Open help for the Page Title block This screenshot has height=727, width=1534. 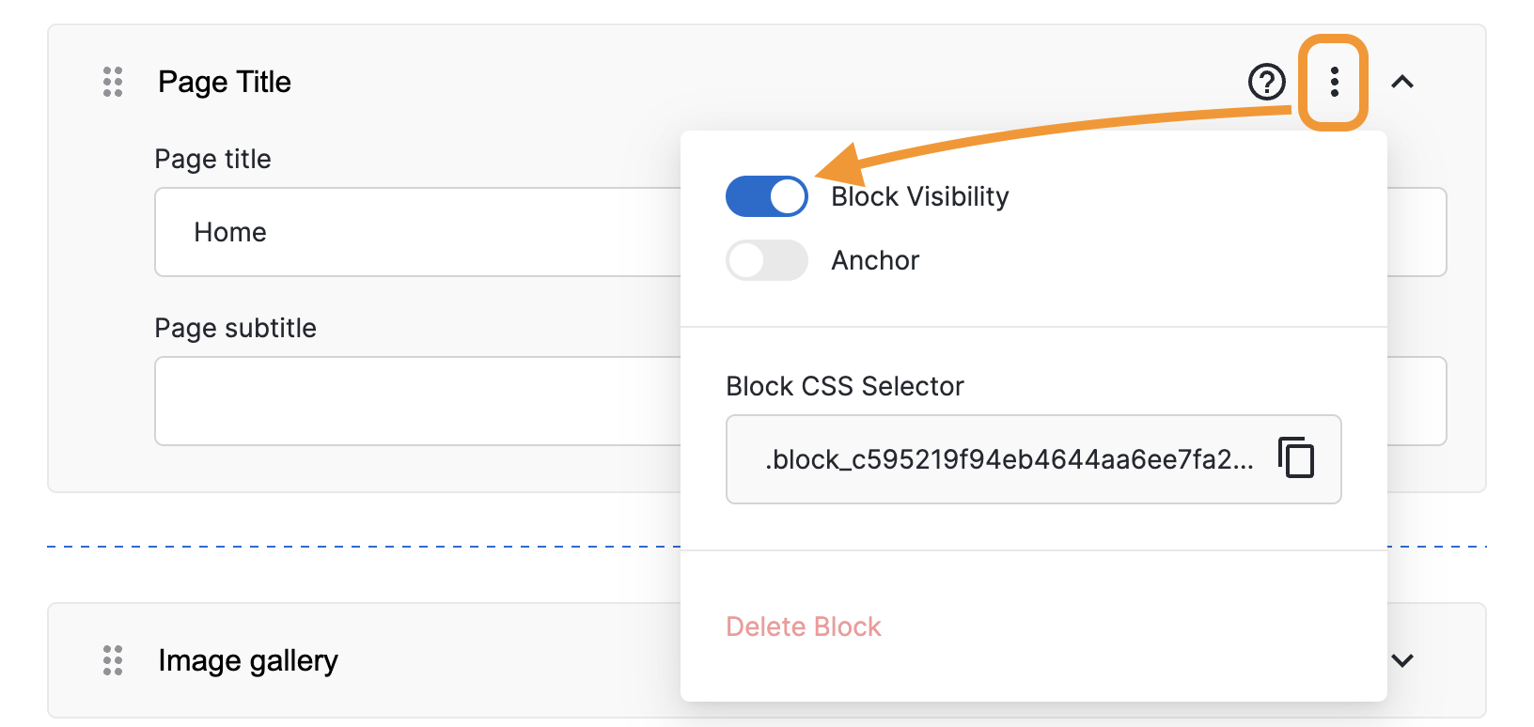click(1266, 82)
